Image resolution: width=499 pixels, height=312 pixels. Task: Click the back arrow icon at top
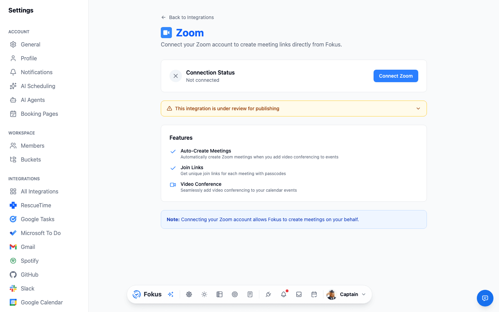[164, 17]
